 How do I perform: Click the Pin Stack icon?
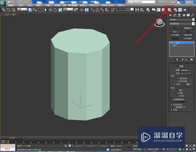172,59
